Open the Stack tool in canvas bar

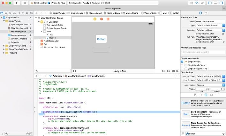(164, 71)
